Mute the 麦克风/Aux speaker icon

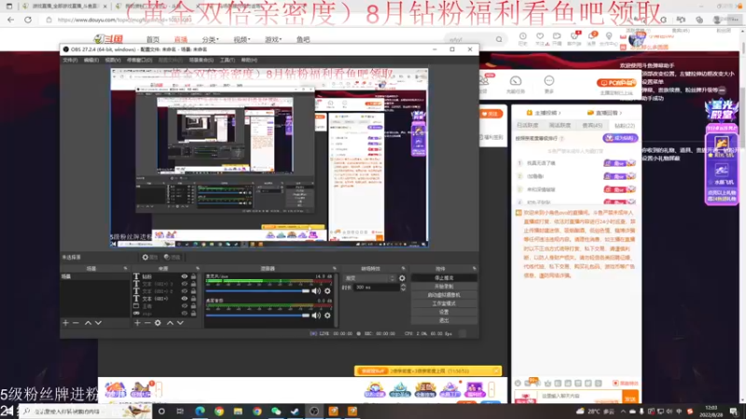click(x=316, y=291)
